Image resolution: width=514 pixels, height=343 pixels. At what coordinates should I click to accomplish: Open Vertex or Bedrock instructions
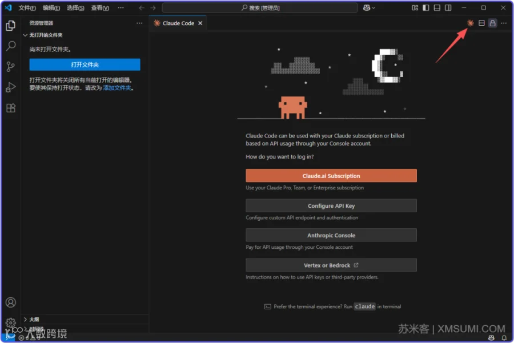[331, 265]
